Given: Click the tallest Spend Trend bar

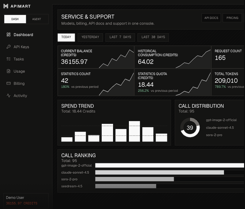Looking at the screenshot, I should pos(134,131).
